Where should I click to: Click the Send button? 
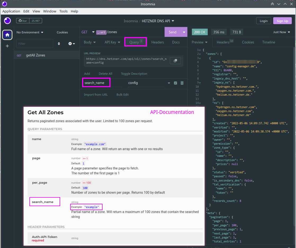pos(173,32)
